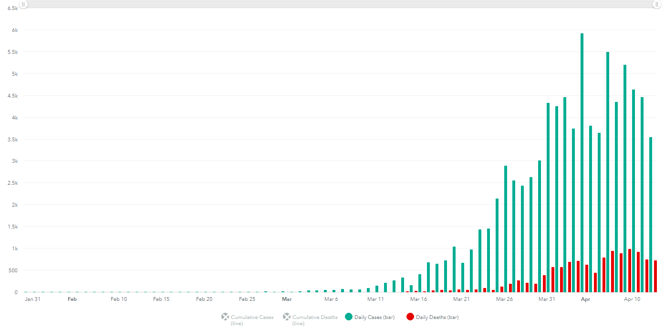Click the rightmost red daily deaths bar
This screenshot has height=328, width=665.
655,276
